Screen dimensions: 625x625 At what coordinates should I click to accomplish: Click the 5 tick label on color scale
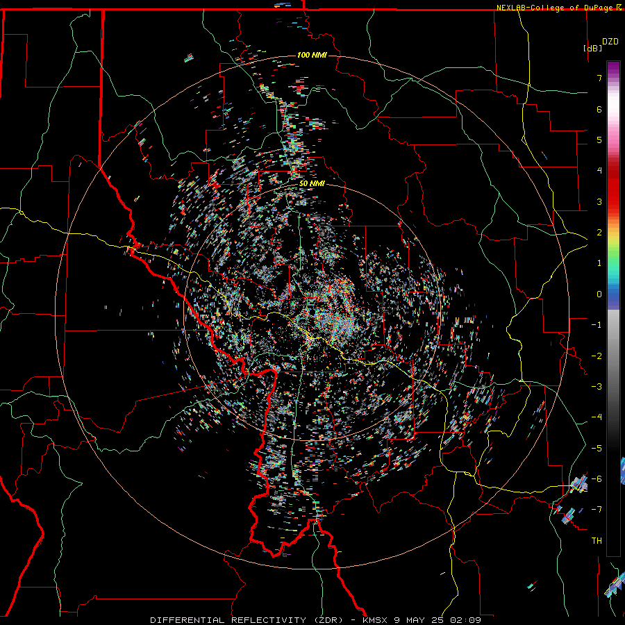[599, 140]
